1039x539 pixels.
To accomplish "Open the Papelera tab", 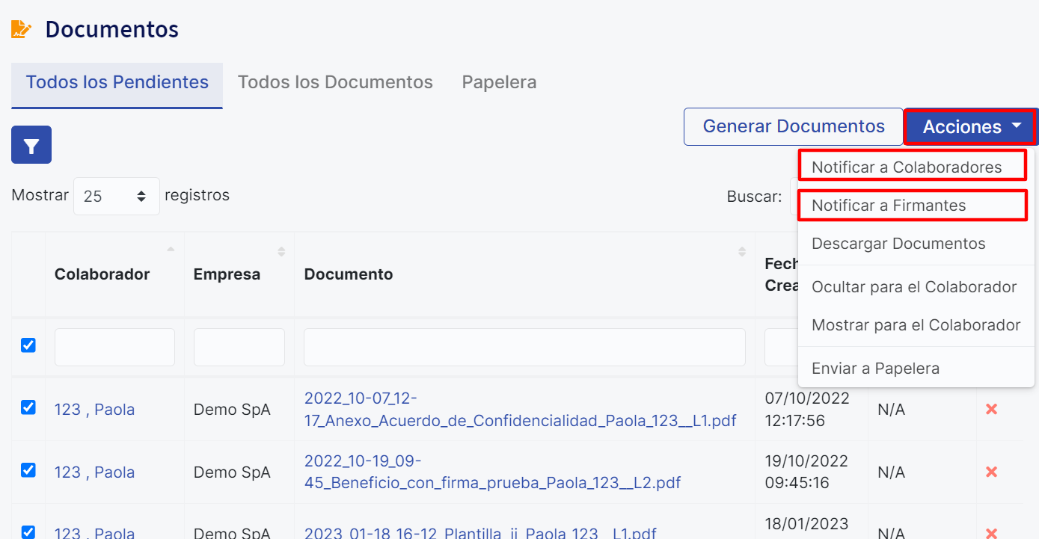I will coord(499,82).
